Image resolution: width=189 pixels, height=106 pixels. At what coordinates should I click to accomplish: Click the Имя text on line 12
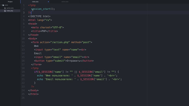coord(36,46)
